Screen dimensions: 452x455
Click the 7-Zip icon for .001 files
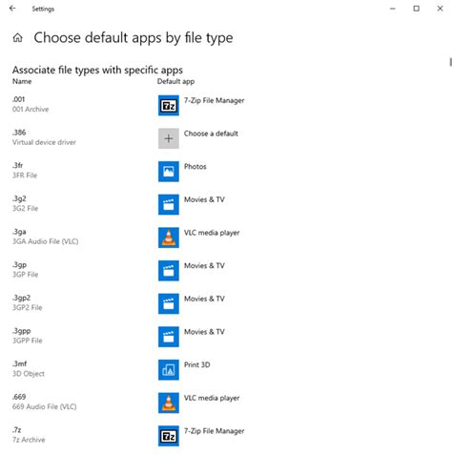(169, 106)
